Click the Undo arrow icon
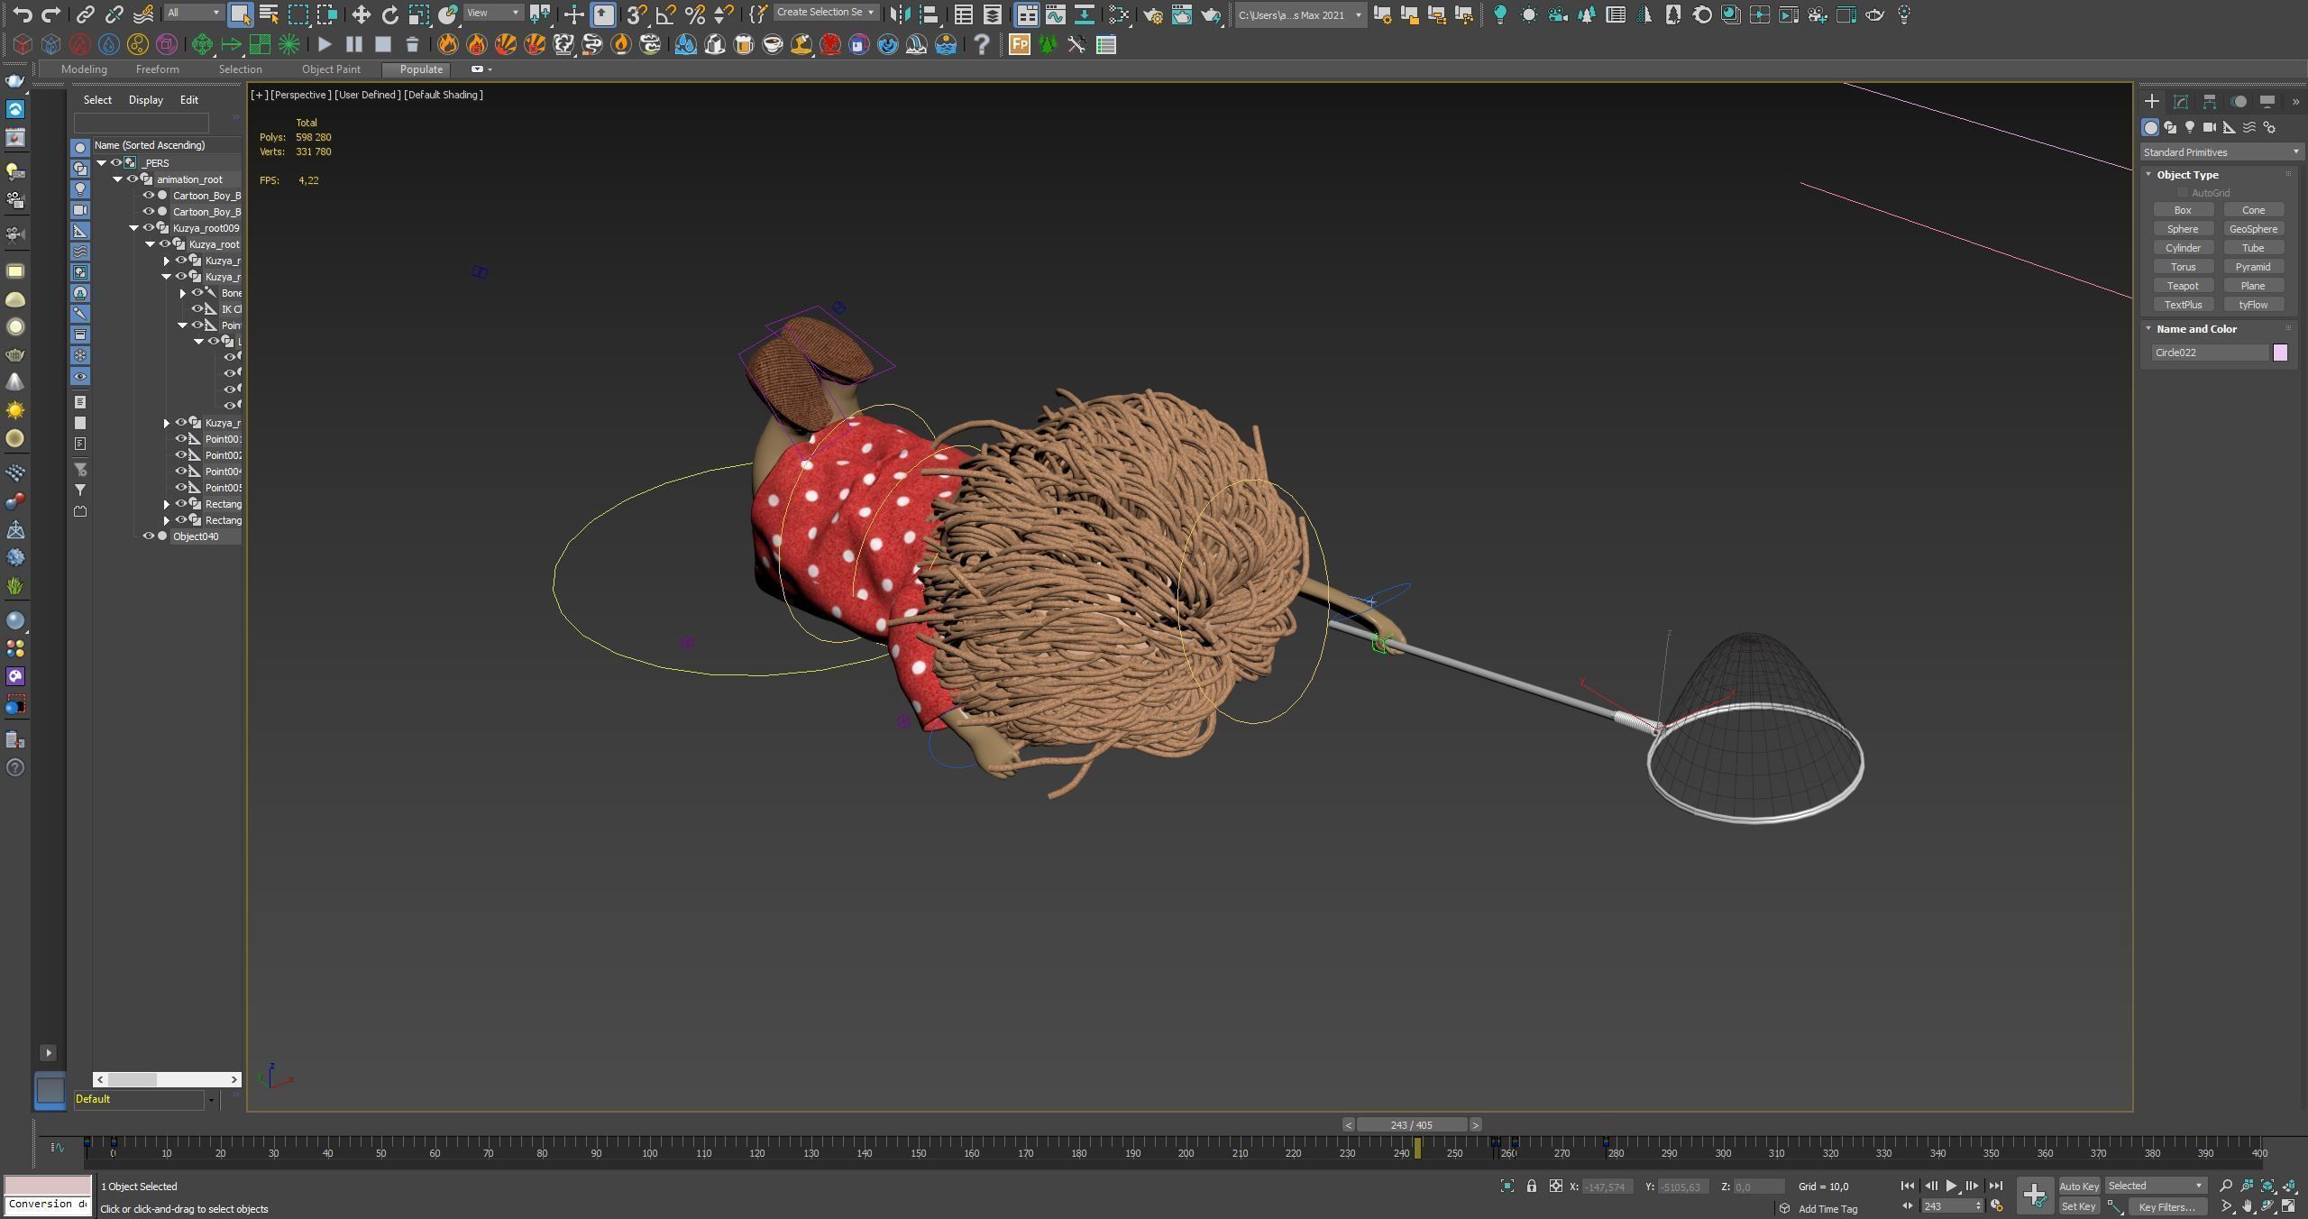 [x=23, y=14]
